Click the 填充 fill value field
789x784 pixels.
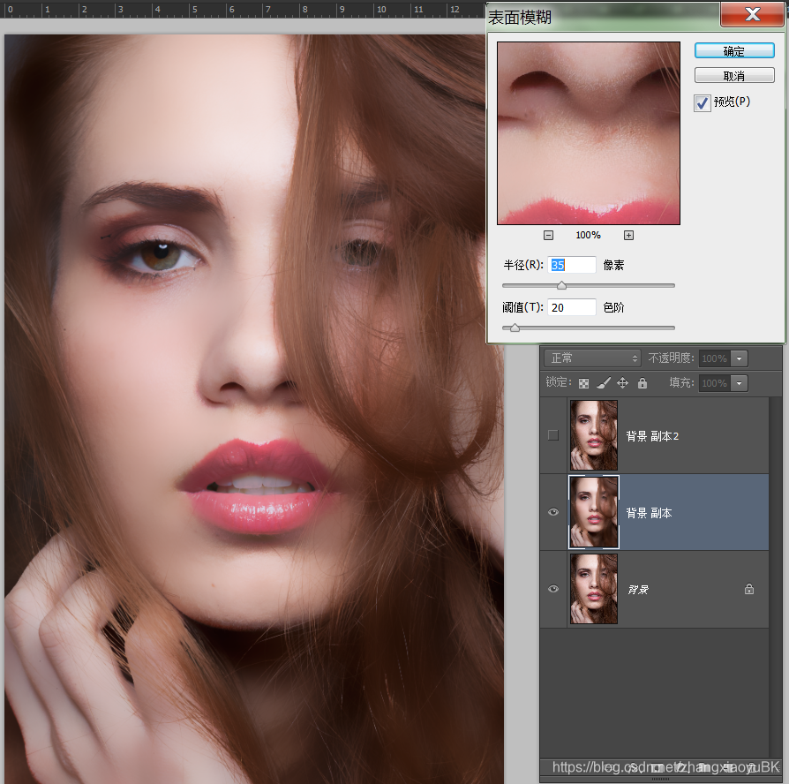tap(715, 383)
